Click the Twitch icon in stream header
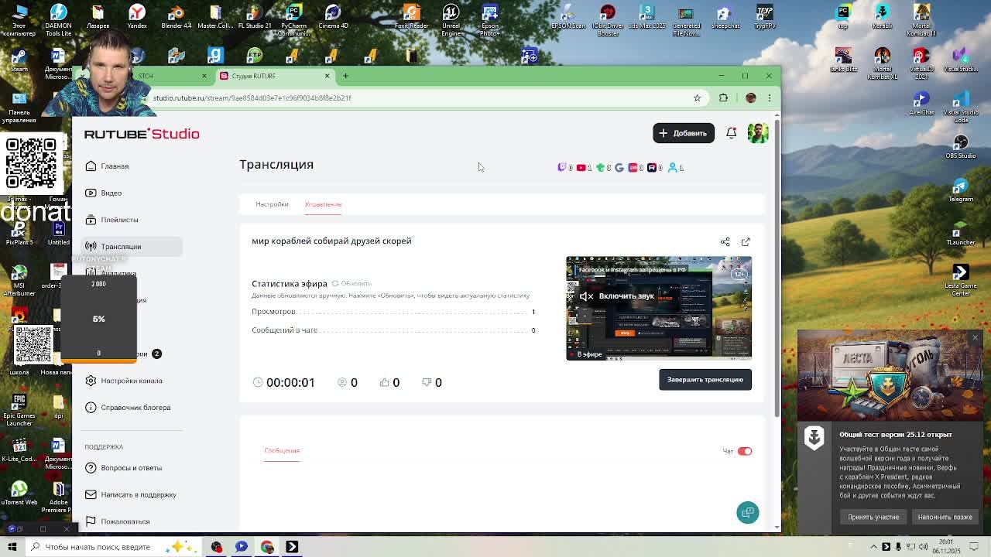991x557 pixels. coord(562,167)
